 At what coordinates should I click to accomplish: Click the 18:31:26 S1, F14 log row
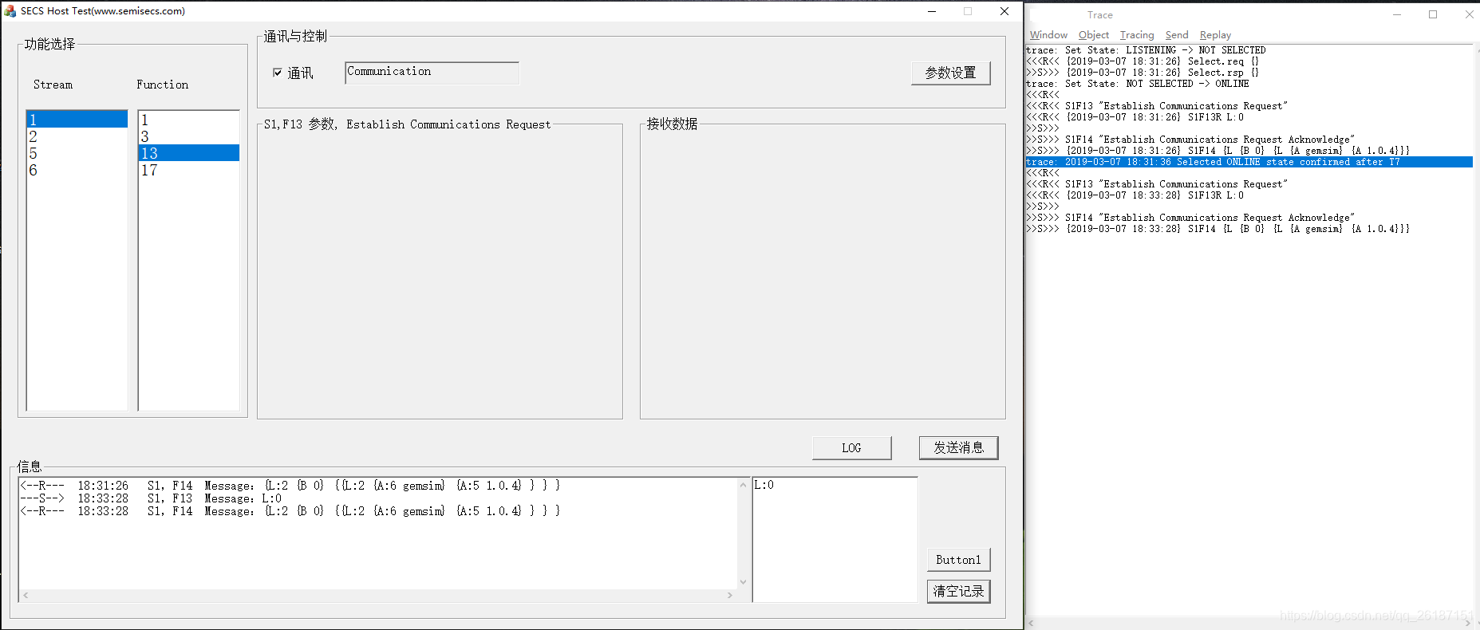(x=290, y=486)
